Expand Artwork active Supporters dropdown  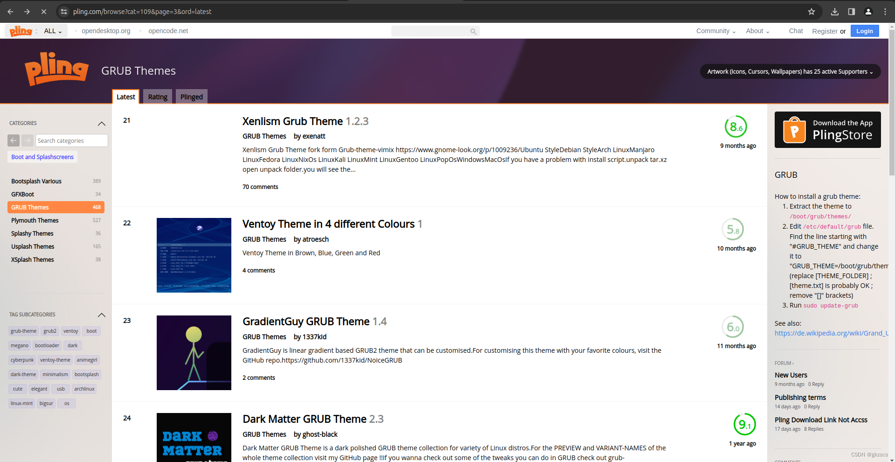tap(790, 71)
